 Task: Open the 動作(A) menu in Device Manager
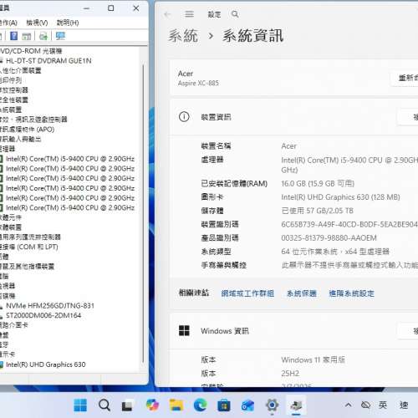(8, 23)
